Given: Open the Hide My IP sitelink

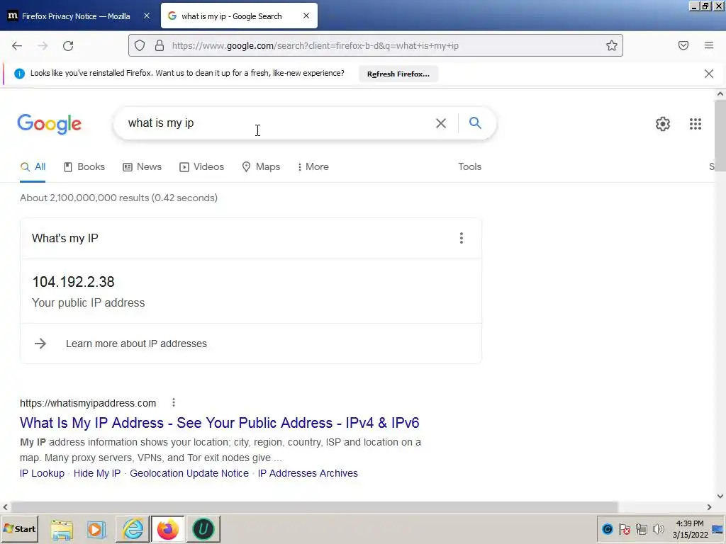Looking at the screenshot, I should [96, 474].
